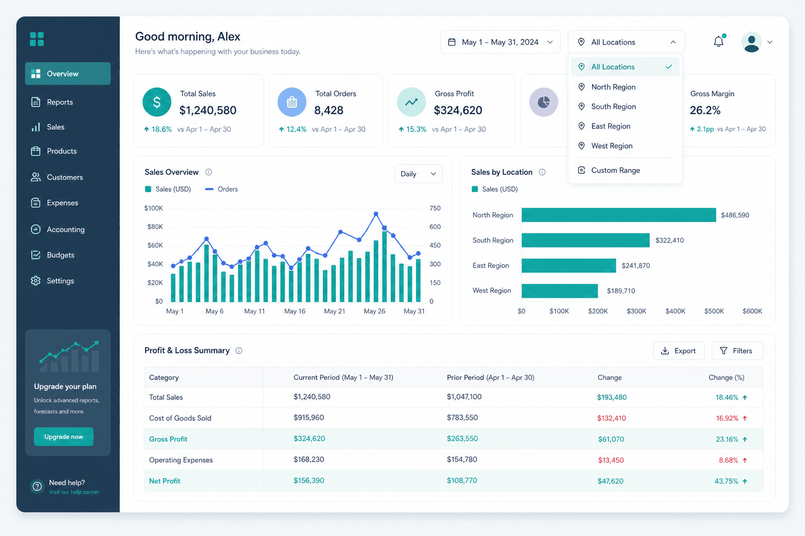Click the user avatar picture
The width and height of the screenshot is (805, 536).
point(752,42)
